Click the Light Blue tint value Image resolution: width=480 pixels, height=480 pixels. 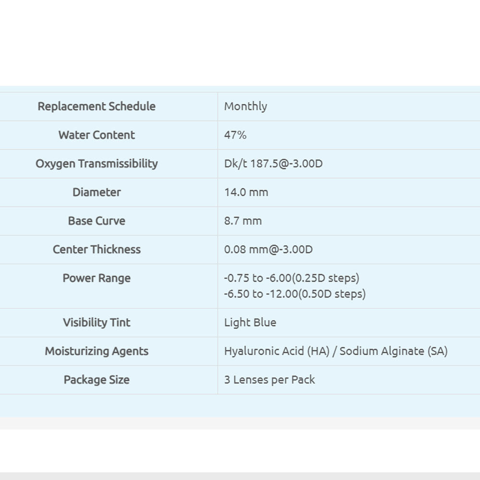coord(250,323)
